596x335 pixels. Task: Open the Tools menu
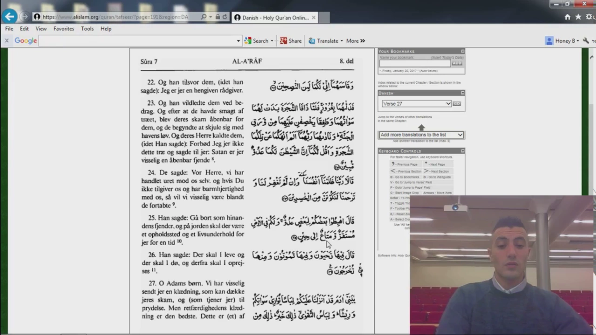click(x=88, y=29)
